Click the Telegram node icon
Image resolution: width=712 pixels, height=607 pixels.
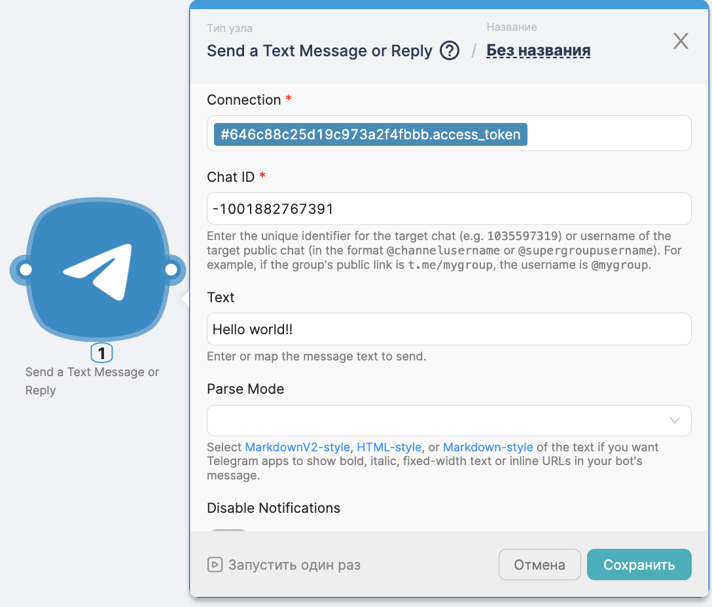(98, 269)
